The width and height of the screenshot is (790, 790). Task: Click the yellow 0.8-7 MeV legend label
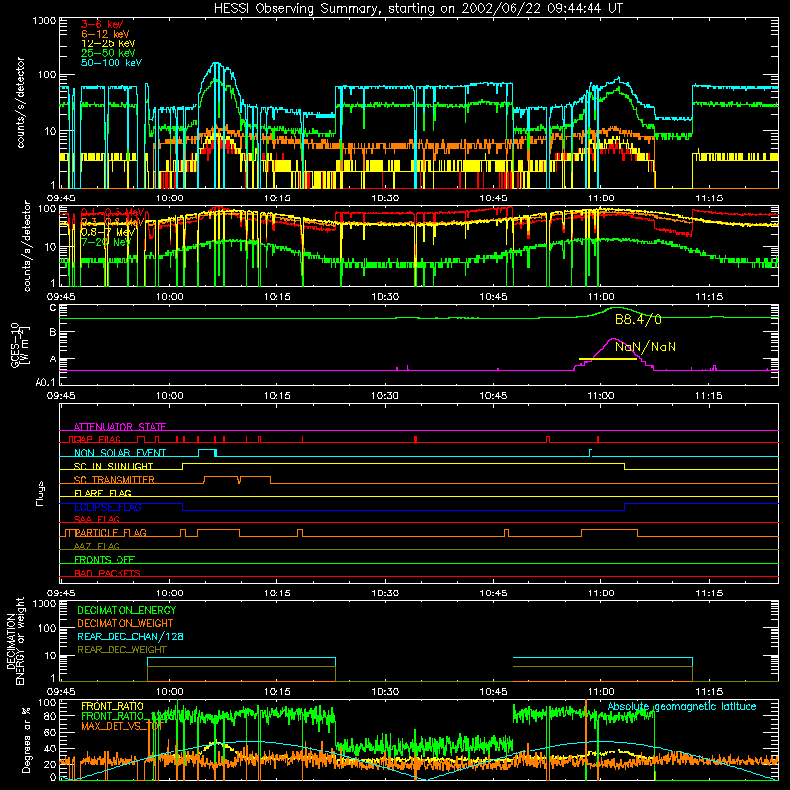click(108, 232)
